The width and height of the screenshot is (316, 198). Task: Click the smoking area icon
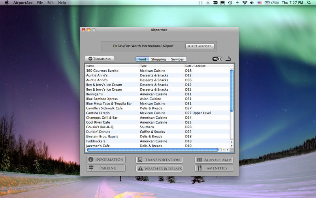(228, 59)
